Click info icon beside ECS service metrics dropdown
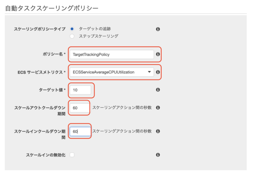This screenshot has height=174, width=253. (x=158, y=72)
